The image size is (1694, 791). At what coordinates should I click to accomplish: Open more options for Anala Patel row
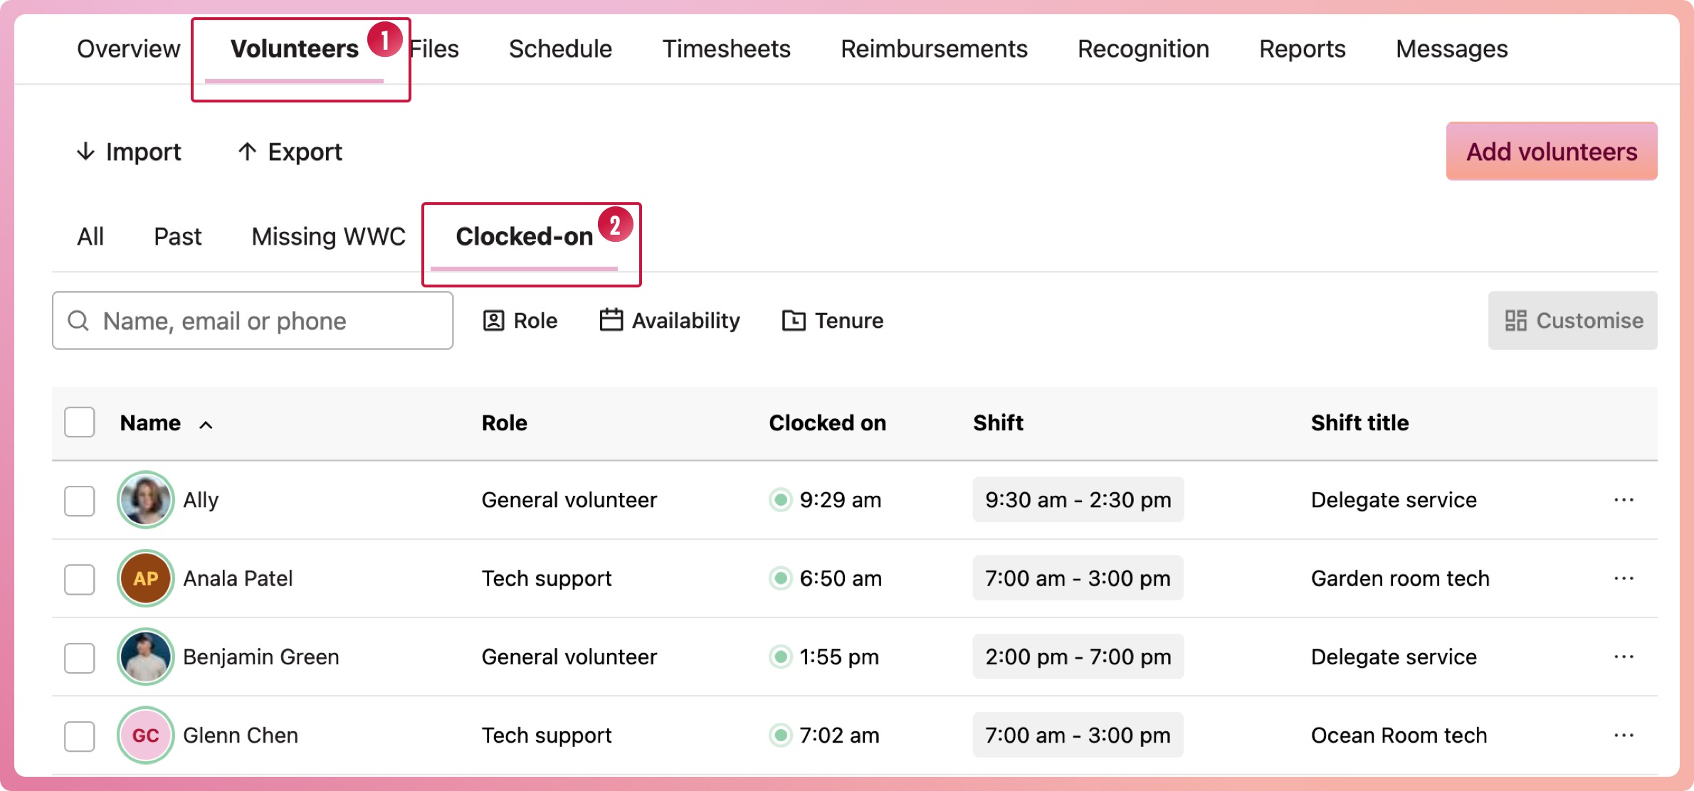[1624, 578]
